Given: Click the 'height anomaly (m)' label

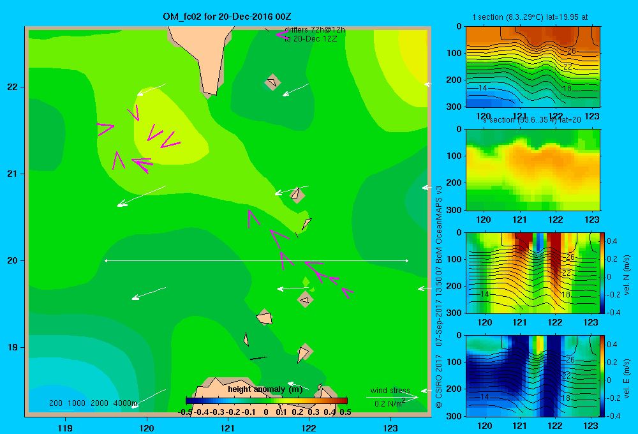Looking at the screenshot, I should (x=265, y=389).
